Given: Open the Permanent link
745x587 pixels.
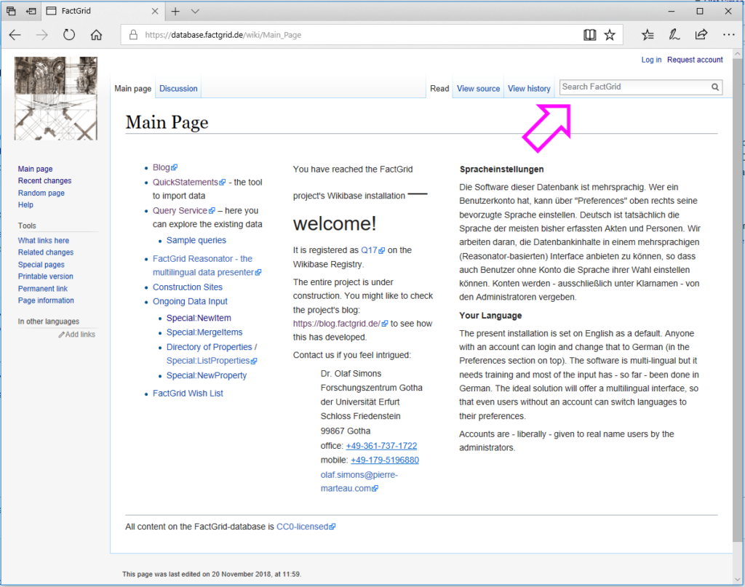Looking at the screenshot, I should pyautogui.click(x=43, y=289).
